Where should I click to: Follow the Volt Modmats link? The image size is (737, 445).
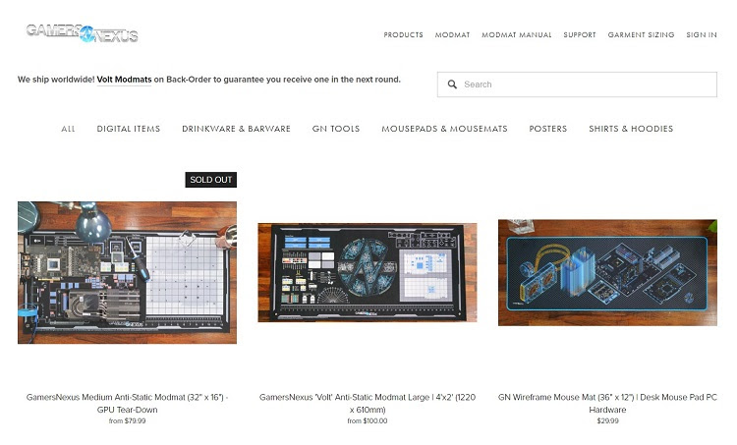click(124, 80)
